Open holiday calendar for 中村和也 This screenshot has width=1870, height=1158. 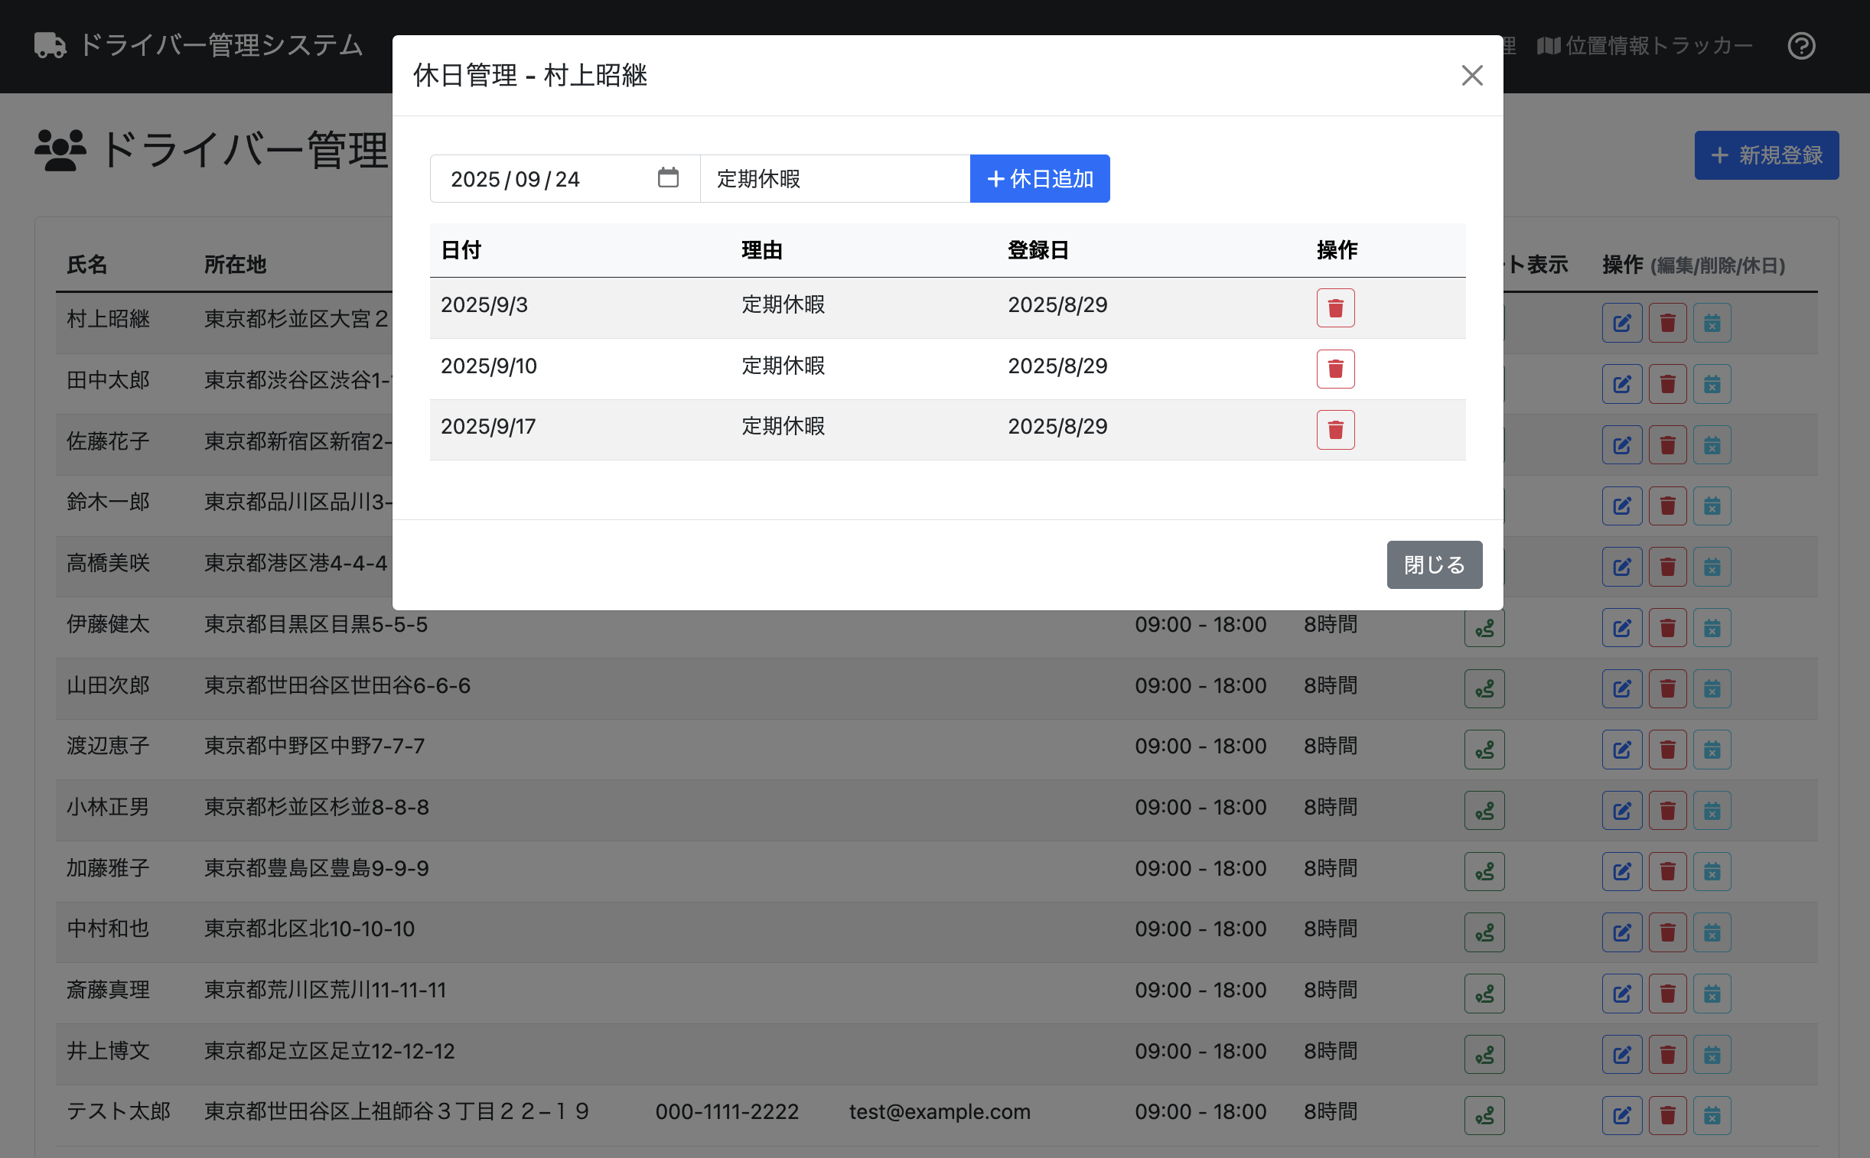tap(1712, 932)
